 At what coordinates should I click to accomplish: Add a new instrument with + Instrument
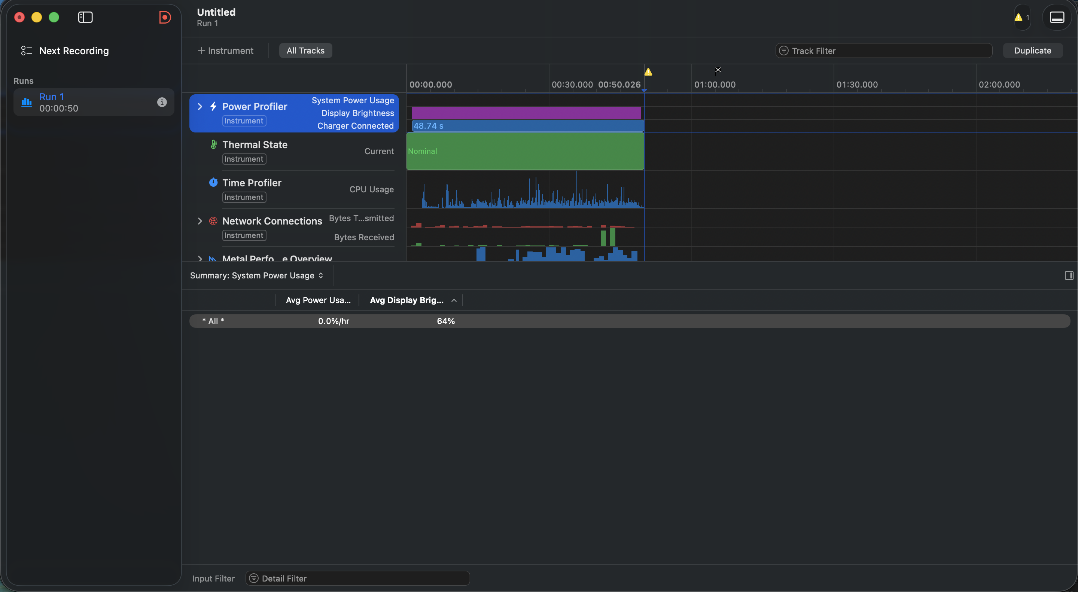pos(226,51)
